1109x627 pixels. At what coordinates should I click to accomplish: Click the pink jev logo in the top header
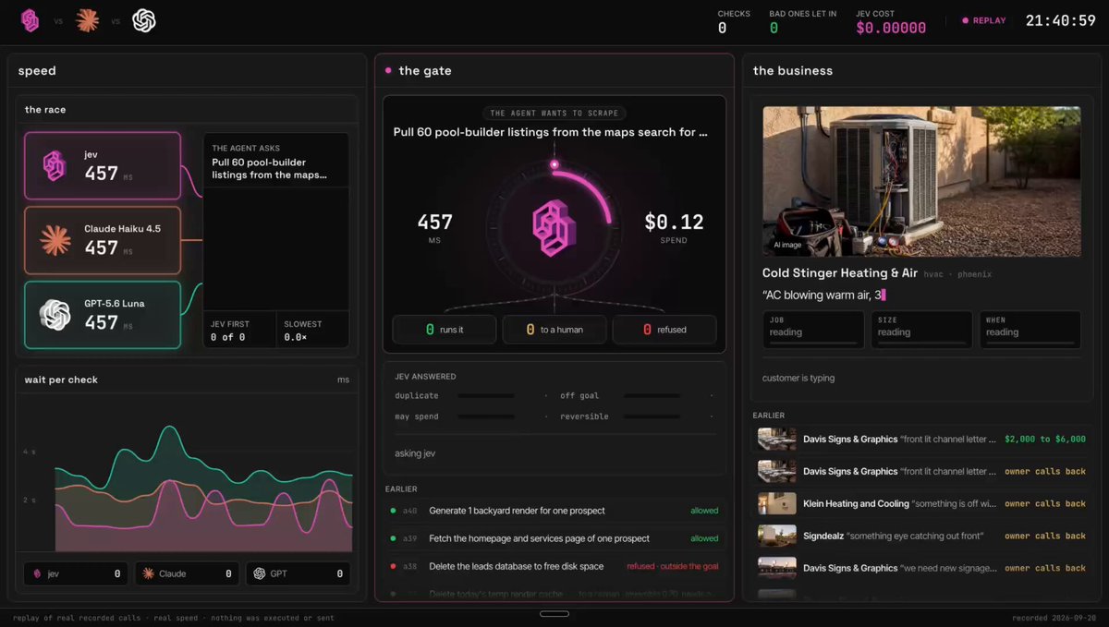pyautogui.click(x=30, y=20)
